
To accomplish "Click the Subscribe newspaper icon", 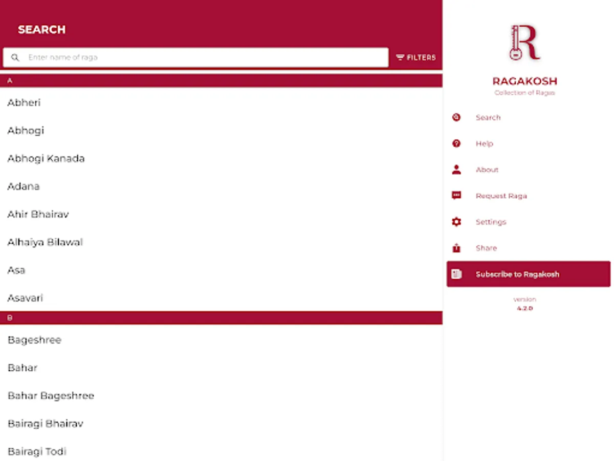I will coord(456,274).
